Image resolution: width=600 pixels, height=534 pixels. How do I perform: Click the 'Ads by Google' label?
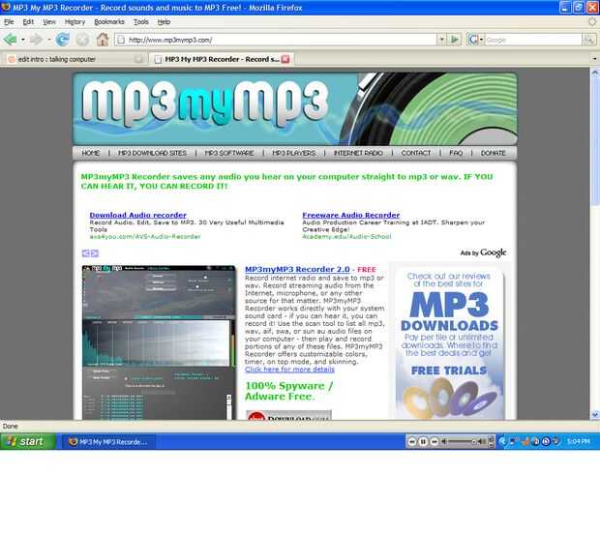(483, 252)
